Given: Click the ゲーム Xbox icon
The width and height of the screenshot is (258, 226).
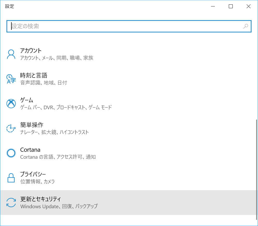Looking at the screenshot, I should pyautogui.click(x=11, y=104).
